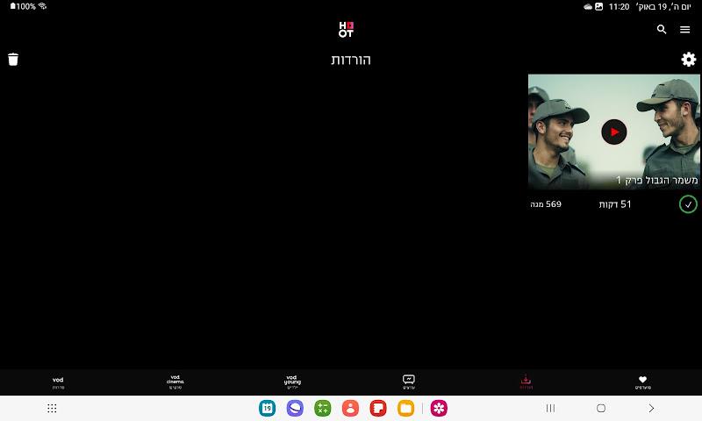Go to the VOD series tab
This screenshot has height=421, width=702.
(x=58, y=382)
